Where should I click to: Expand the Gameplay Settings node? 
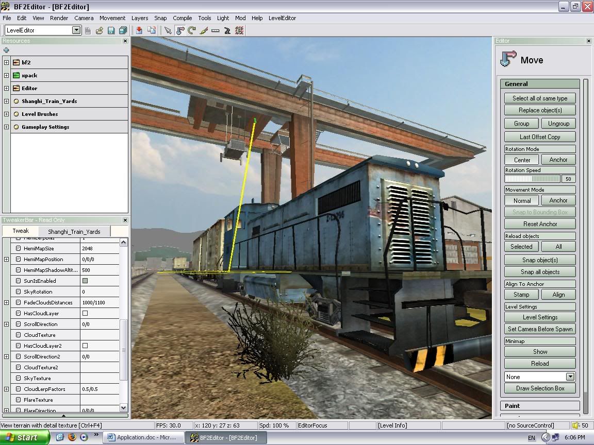coord(6,127)
